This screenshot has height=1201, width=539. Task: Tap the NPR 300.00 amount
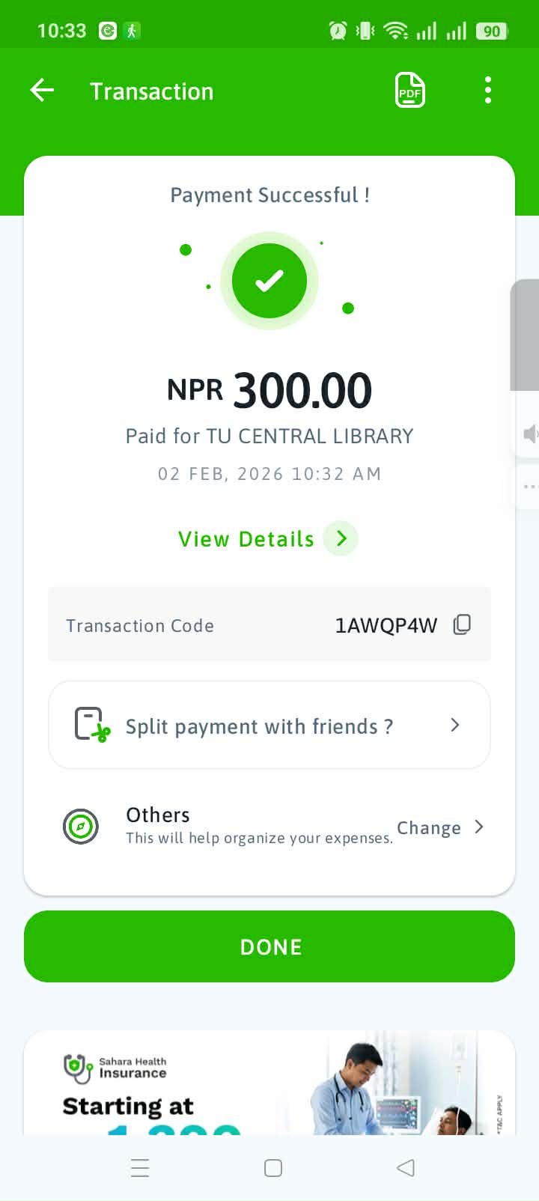269,390
